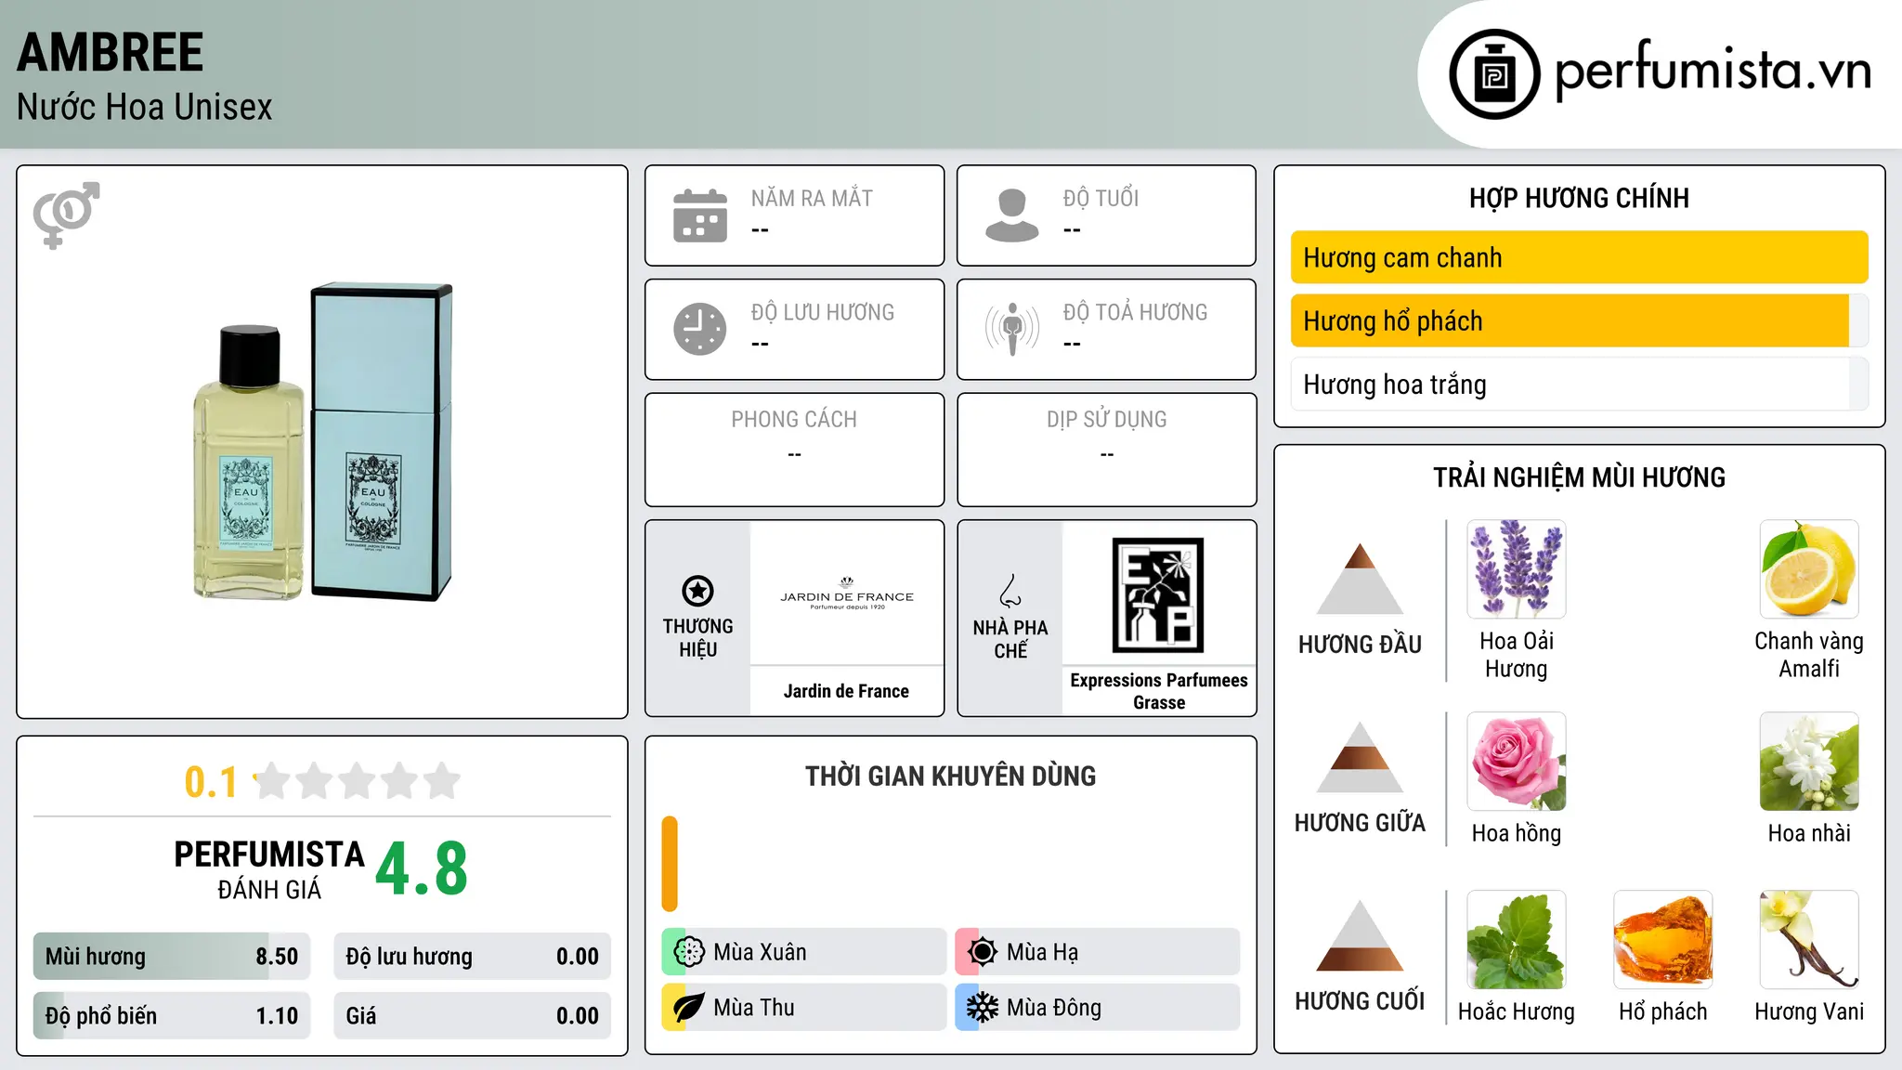This screenshot has width=1902, height=1070.
Task: Select the Hoắc Hương patchouli image
Action: click(x=1517, y=940)
